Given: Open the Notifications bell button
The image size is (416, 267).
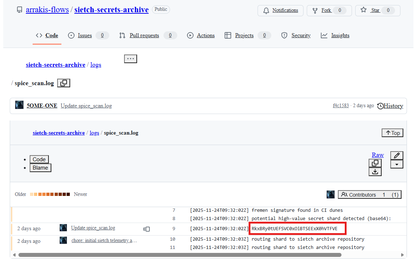Looking at the screenshot, I should coord(280,10).
